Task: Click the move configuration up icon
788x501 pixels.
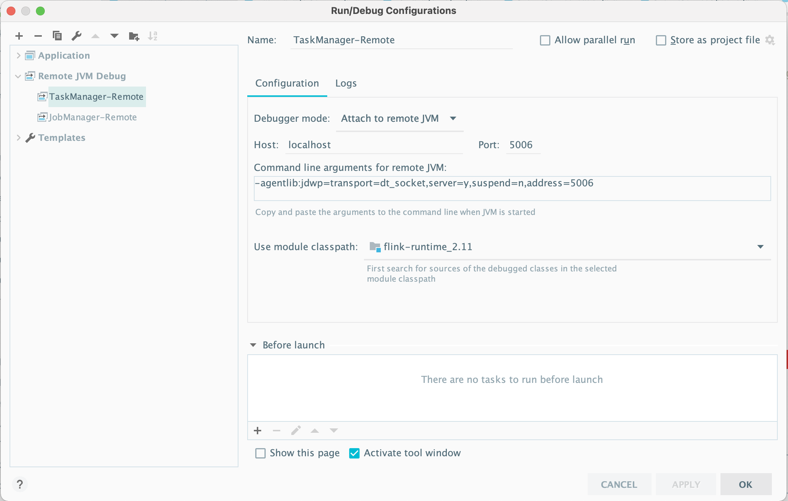Action: (94, 36)
